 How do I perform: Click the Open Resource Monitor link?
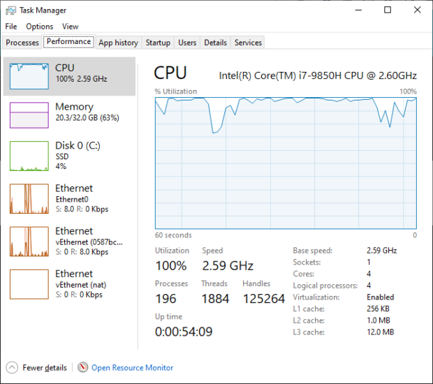pos(132,367)
